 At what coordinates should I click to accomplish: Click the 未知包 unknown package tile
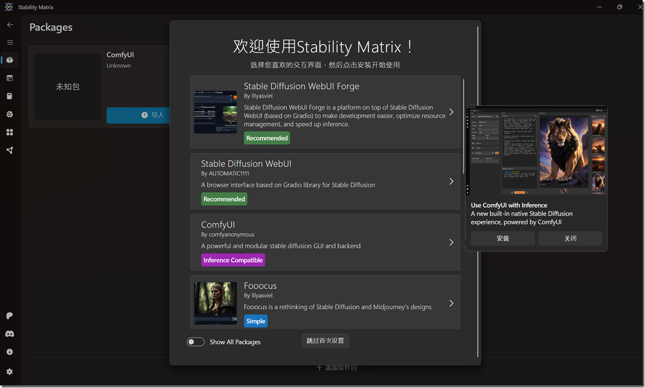(68, 86)
